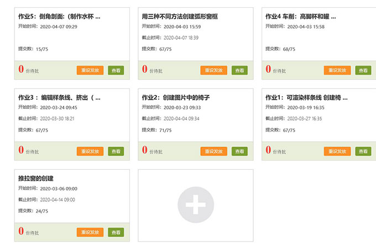Select 重设发放 for 作业2 创建图片中的椅子

click(214, 151)
